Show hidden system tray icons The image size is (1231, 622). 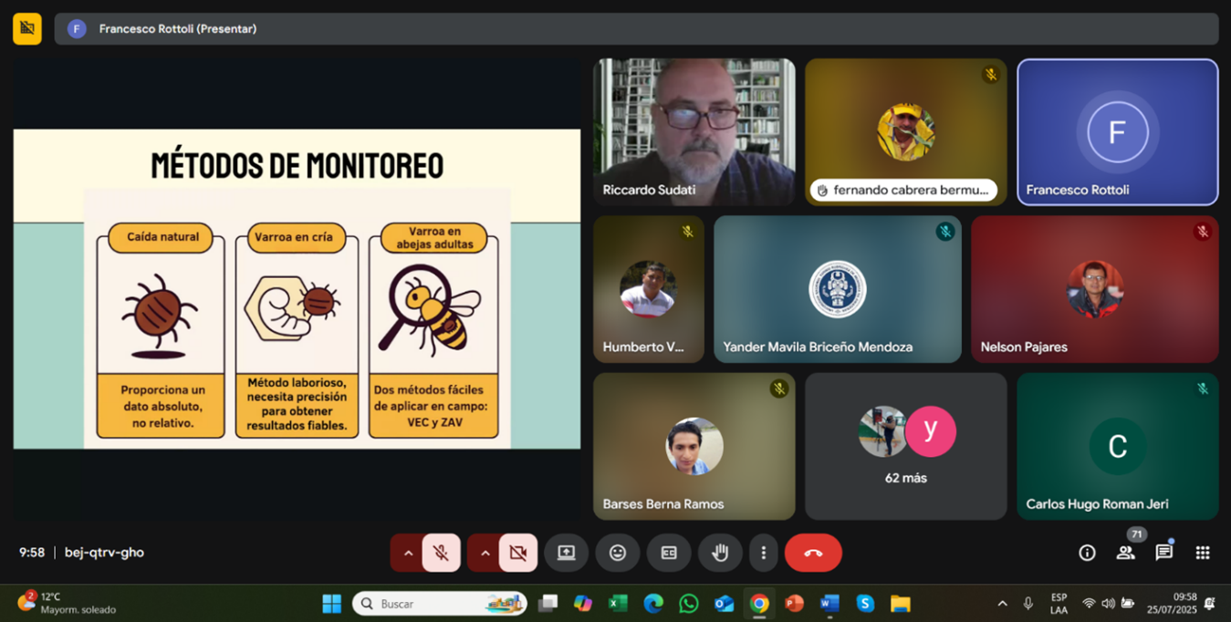pos(1002,604)
